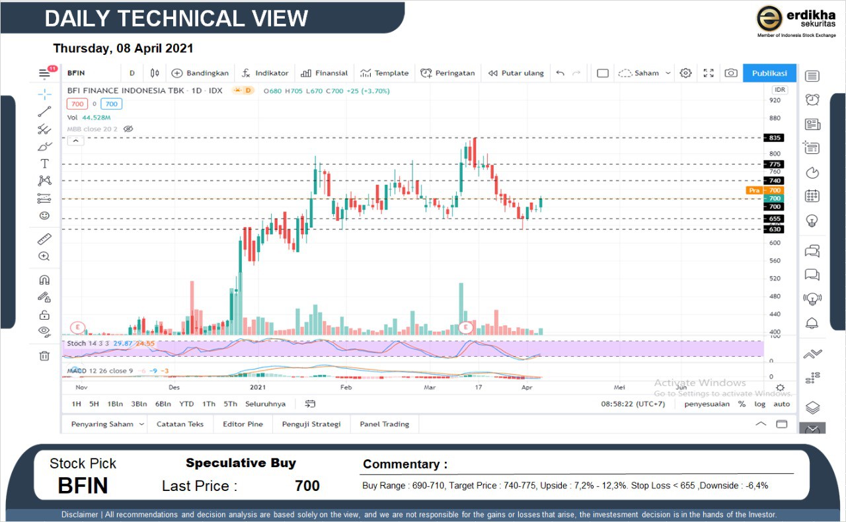The image size is (846, 522).
Task: Click the zoom in magnifier tool
Action: [44, 256]
